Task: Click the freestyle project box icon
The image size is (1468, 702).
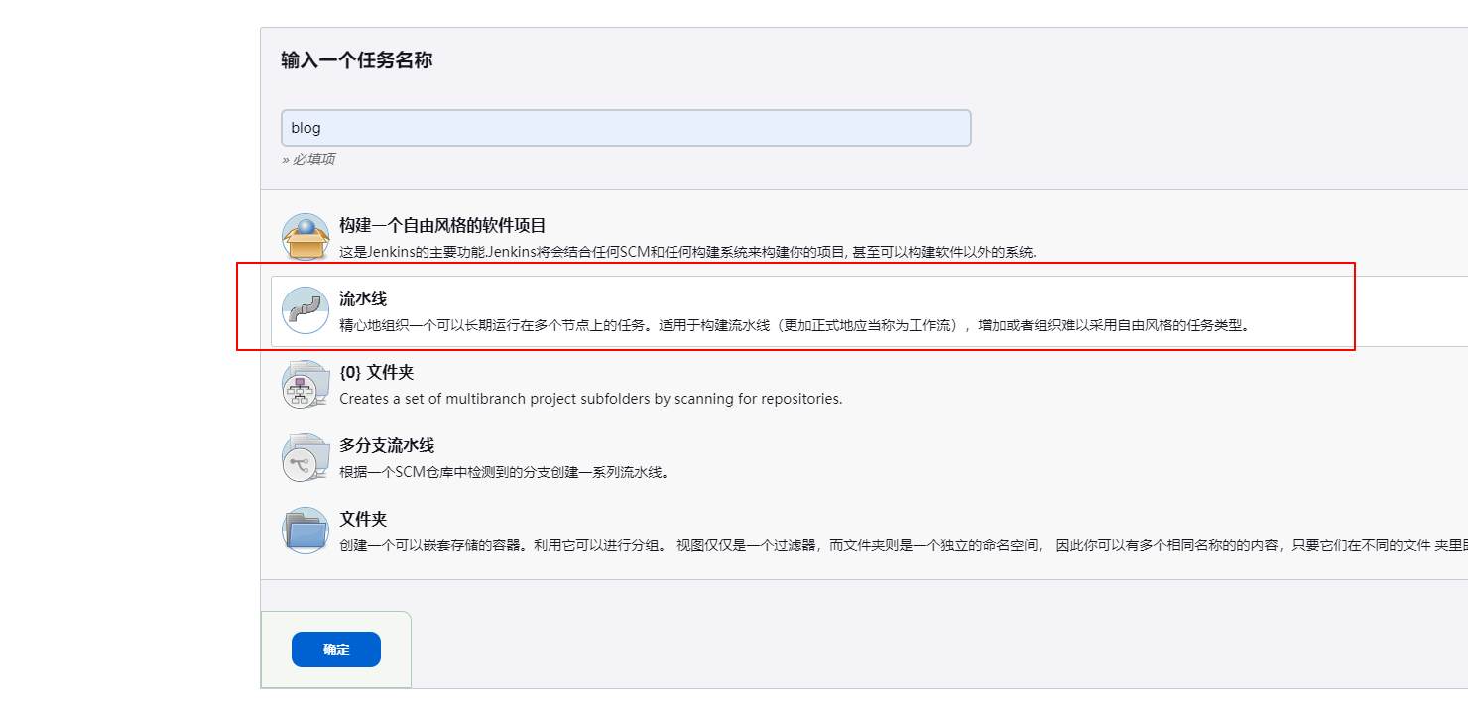Action: [306, 237]
